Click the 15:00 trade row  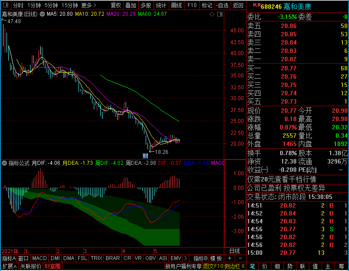pyautogui.click(x=297, y=253)
